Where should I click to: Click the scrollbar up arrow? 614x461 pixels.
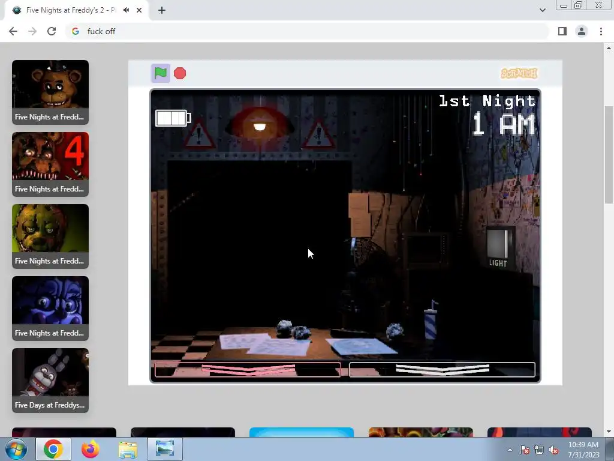coord(609,48)
